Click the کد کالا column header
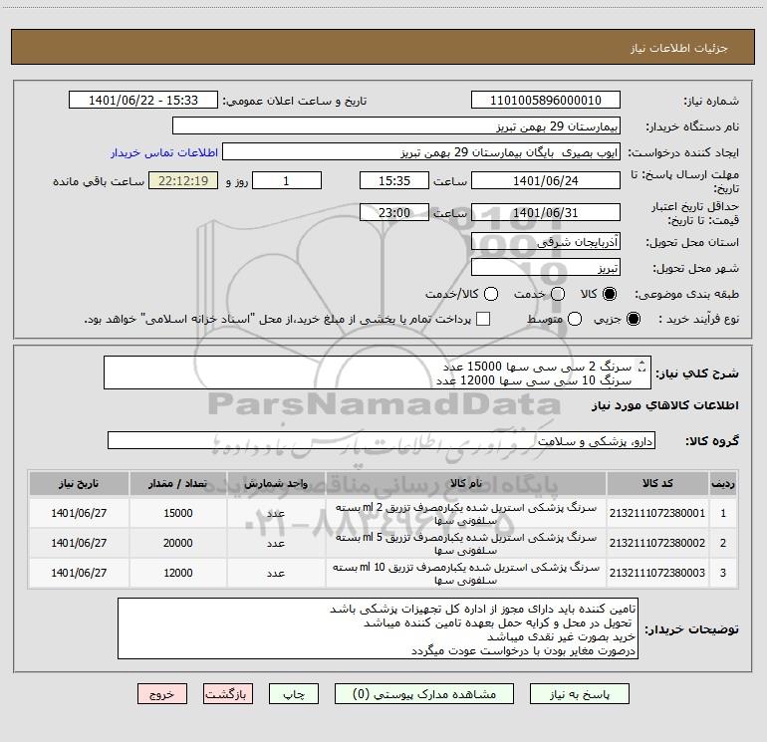Image resolution: width=767 pixels, height=742 pixels. click(x=657, y=483)
